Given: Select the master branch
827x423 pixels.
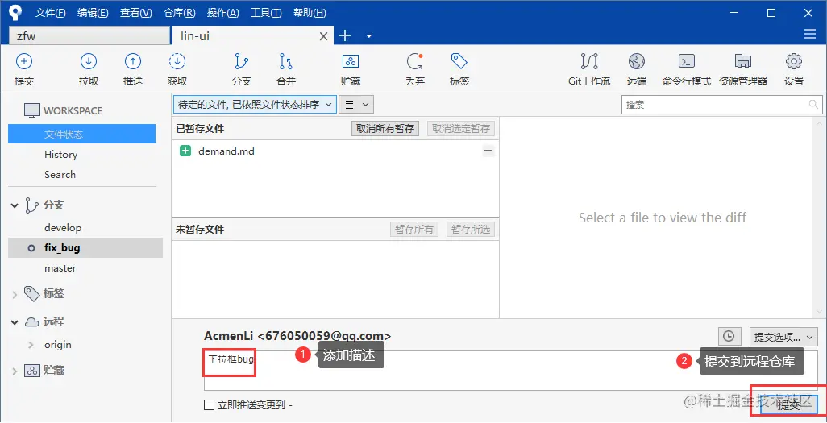Looking at the screenshot, I should 60,268.
